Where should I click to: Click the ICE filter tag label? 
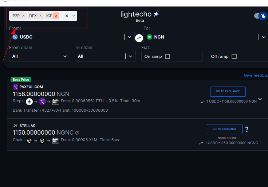(49, 16)
